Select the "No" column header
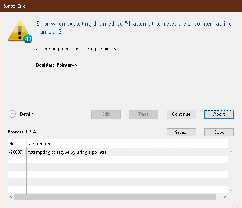 pos(17,144)
